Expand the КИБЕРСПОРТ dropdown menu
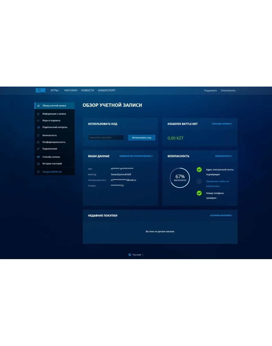Viewport: 272px width, 346px height. [x=107, y=90]
